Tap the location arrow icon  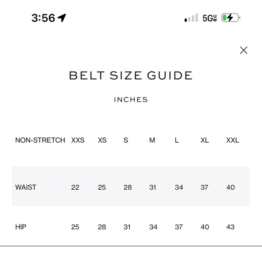(x=61, y=18)
